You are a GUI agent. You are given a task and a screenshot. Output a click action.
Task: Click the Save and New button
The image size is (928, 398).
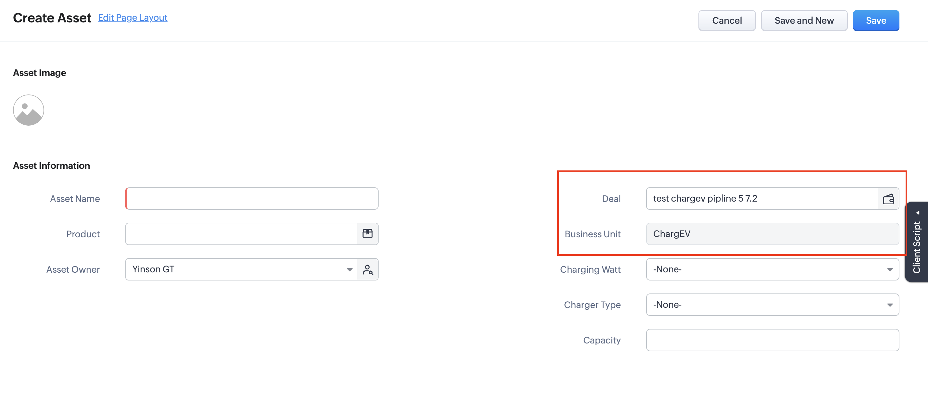(804, 20)
